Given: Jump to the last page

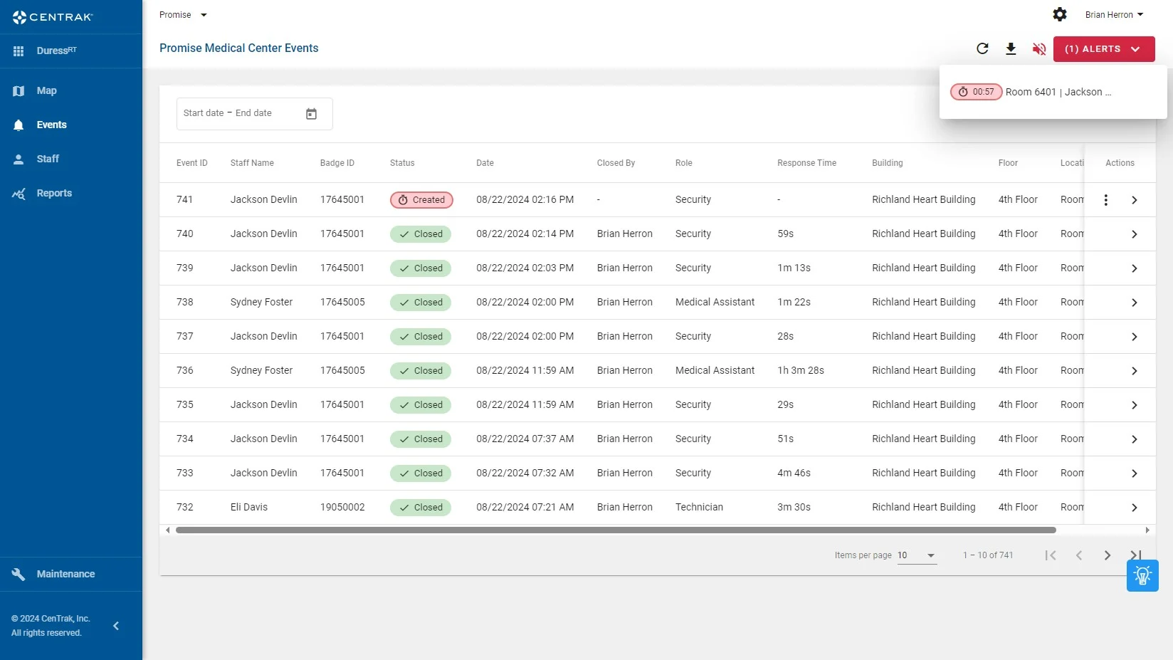Looking at the screenshot, I should 1135,555.
